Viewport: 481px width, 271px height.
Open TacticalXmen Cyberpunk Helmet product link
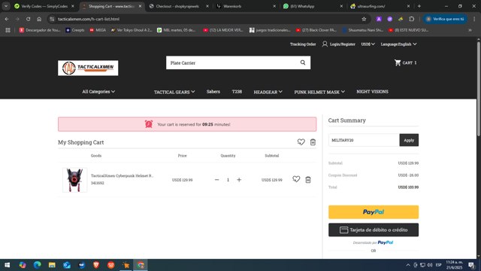tap(122, 175)
